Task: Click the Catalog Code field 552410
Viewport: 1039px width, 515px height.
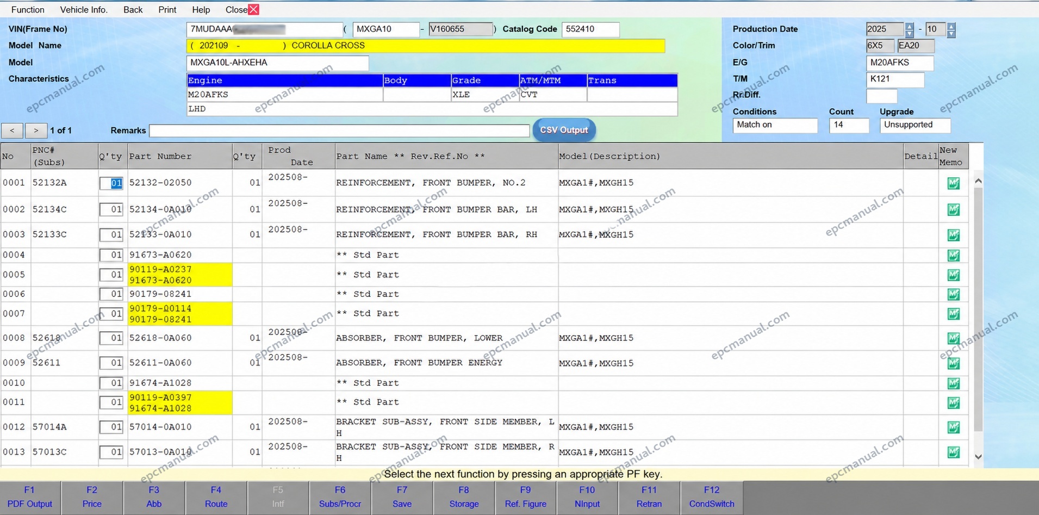Action: coord(590,29)
